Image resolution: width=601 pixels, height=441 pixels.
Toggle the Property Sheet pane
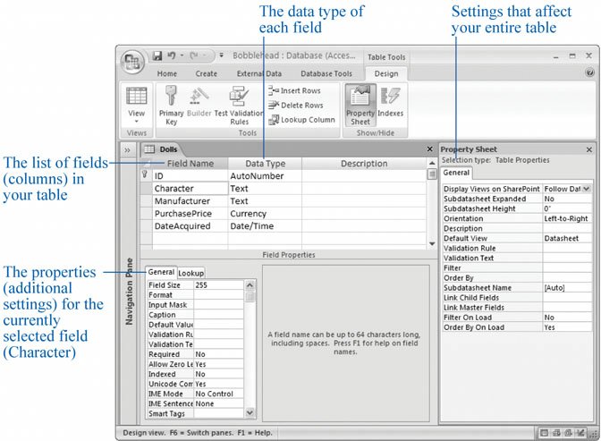pos(360,103)
